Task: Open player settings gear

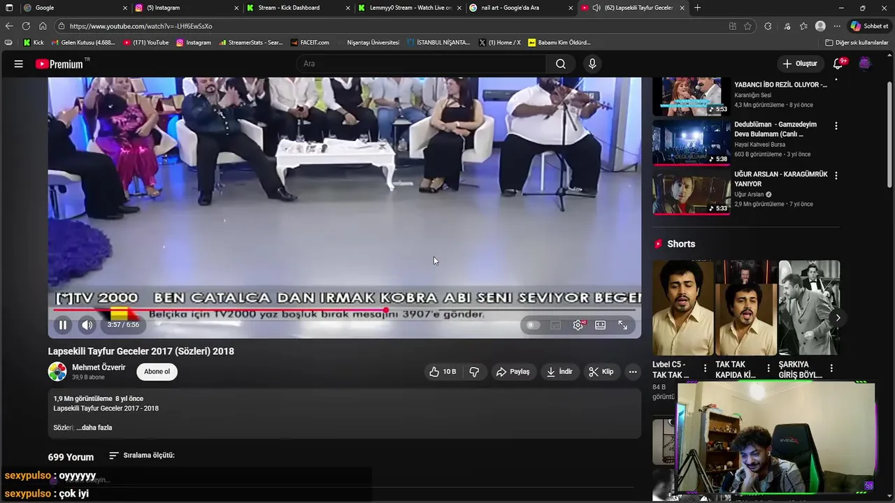Action: (x=578, y=325)
